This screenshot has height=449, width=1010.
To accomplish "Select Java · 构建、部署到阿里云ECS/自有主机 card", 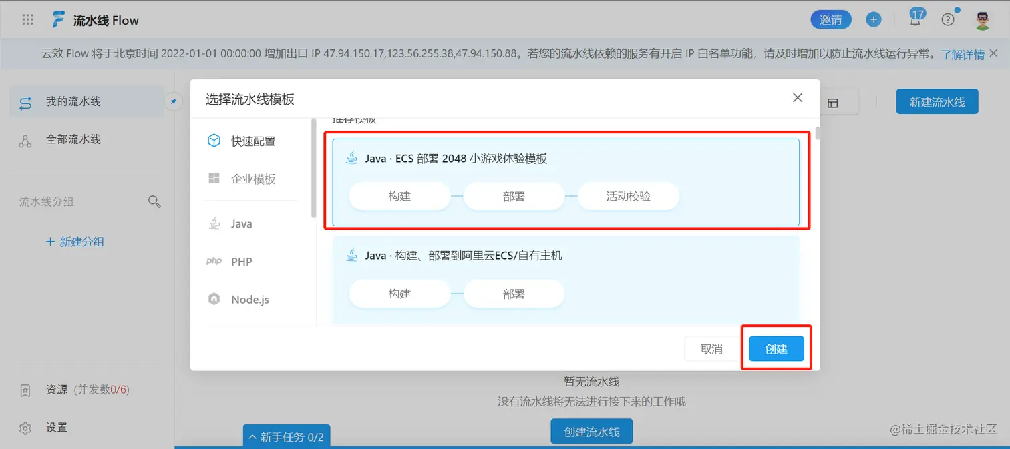I will 566,279.
